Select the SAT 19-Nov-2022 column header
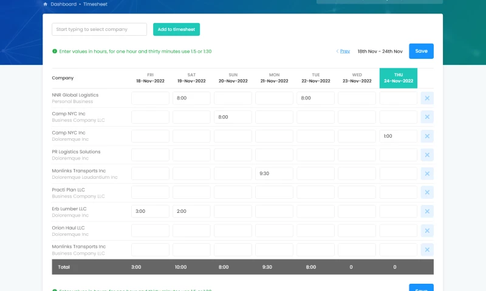This screenshot has height=291, width=486. click(x=191, y=78)
